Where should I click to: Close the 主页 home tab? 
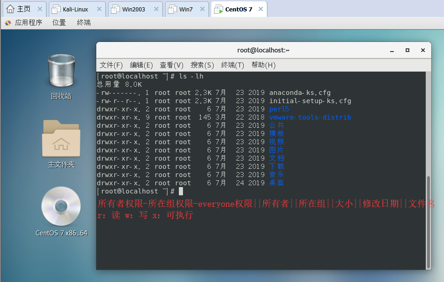(x=40, y=9)
